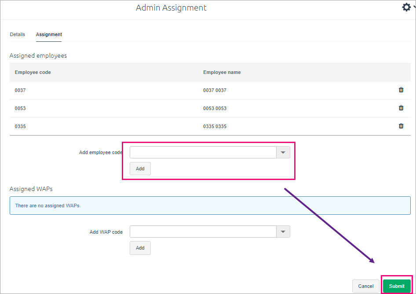
Task: Select the employee code 0037 cell
Action: point(20,90)
